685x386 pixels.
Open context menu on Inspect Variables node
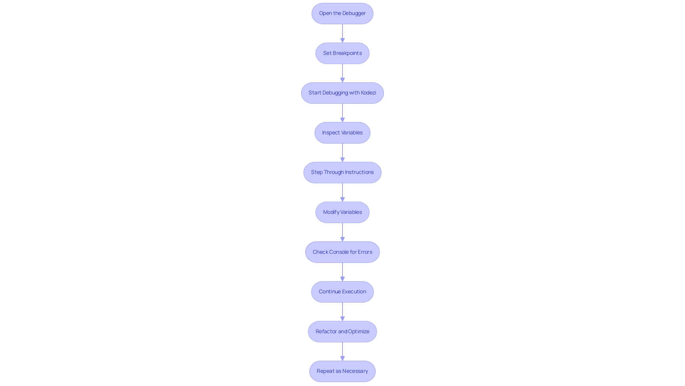coord(342,132)
